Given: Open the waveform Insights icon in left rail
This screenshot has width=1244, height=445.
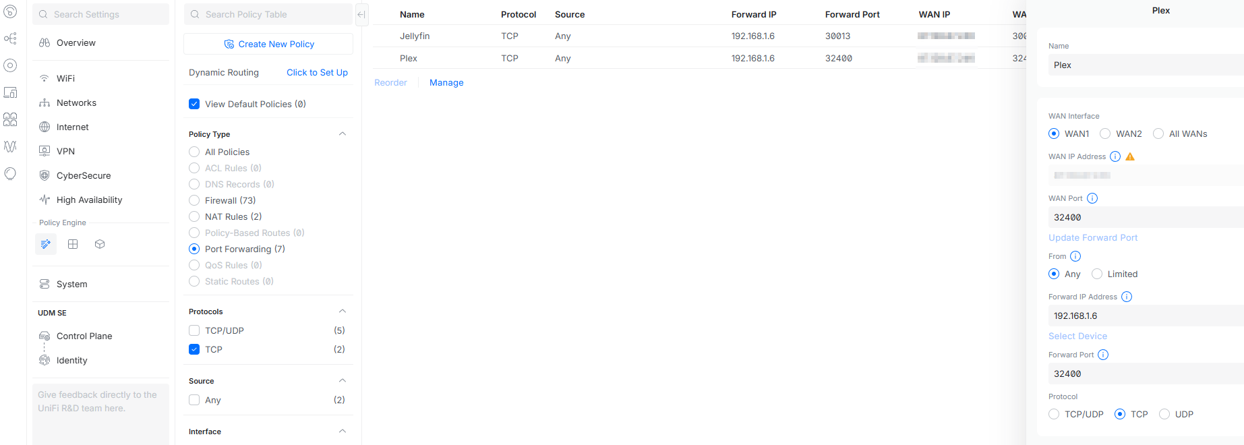Looking at the screenshot, I should (x=10, y=146).
